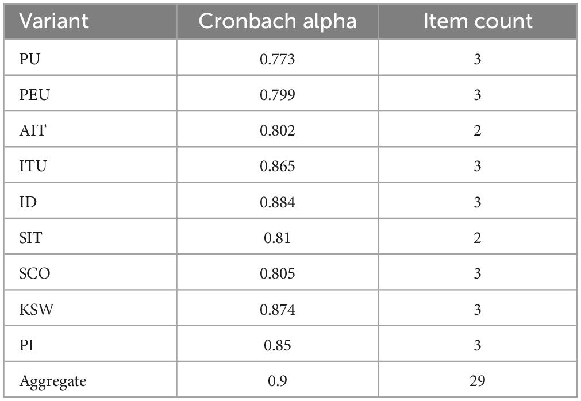Click the 0.773 alpha value
Viewport: 581px width, 401px height.
(x=278, y=59)
